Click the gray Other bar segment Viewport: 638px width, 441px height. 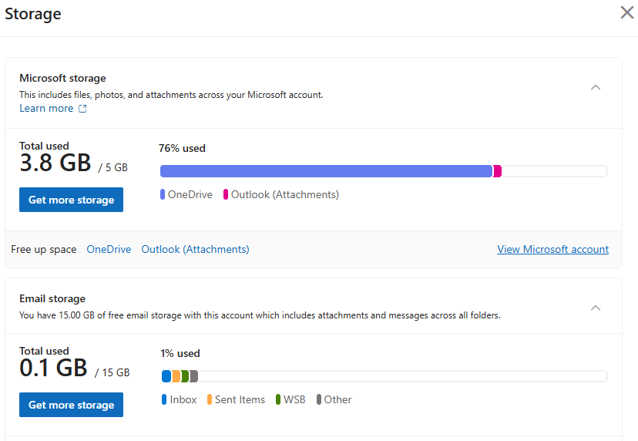pos(193,376)
